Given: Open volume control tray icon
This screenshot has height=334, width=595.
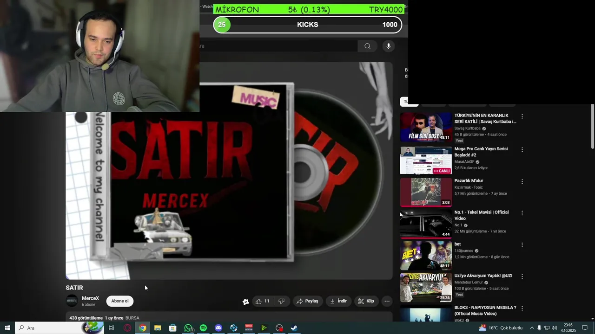Looking at the screenshot, I should pyautogui.click(x=554, y=328).
